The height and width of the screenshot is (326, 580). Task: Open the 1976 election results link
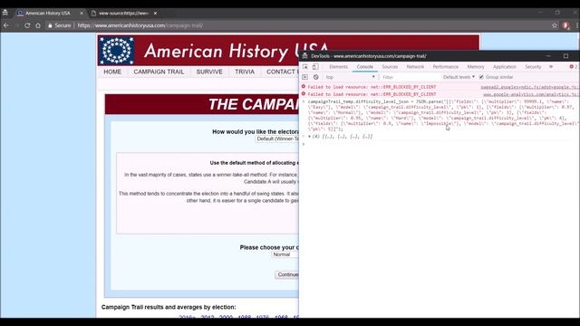tap(263, 318)
